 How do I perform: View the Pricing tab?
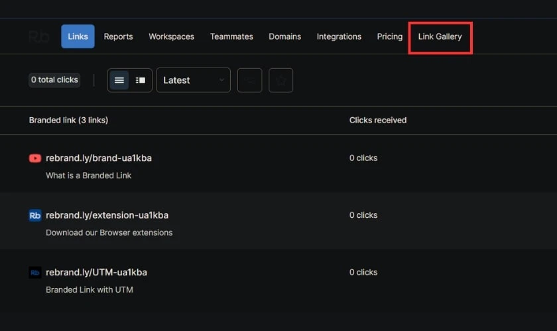tap(390, 36)
